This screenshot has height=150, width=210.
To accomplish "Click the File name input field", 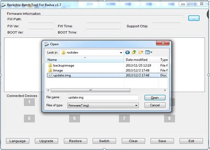I will 103,97.
